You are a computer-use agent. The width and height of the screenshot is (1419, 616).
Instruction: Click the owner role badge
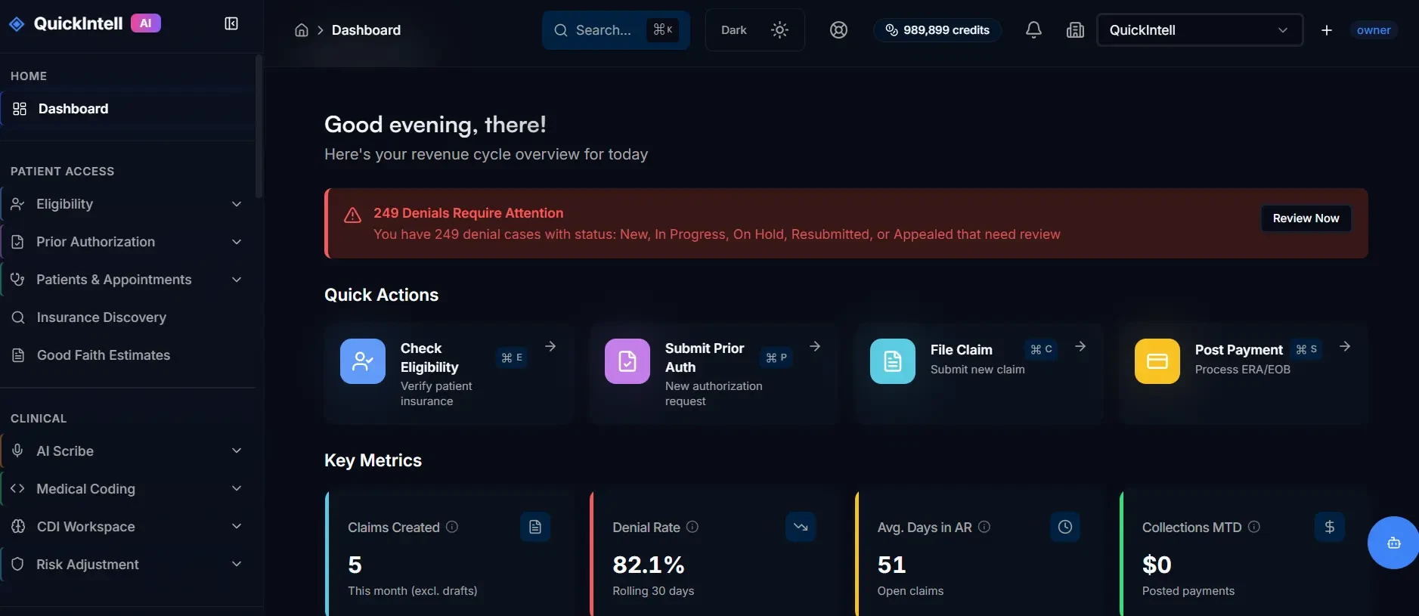[x=1374, y=30]
